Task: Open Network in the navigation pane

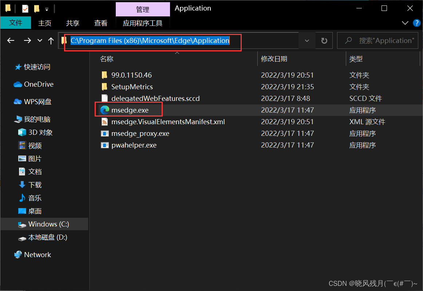Action: 37,255
